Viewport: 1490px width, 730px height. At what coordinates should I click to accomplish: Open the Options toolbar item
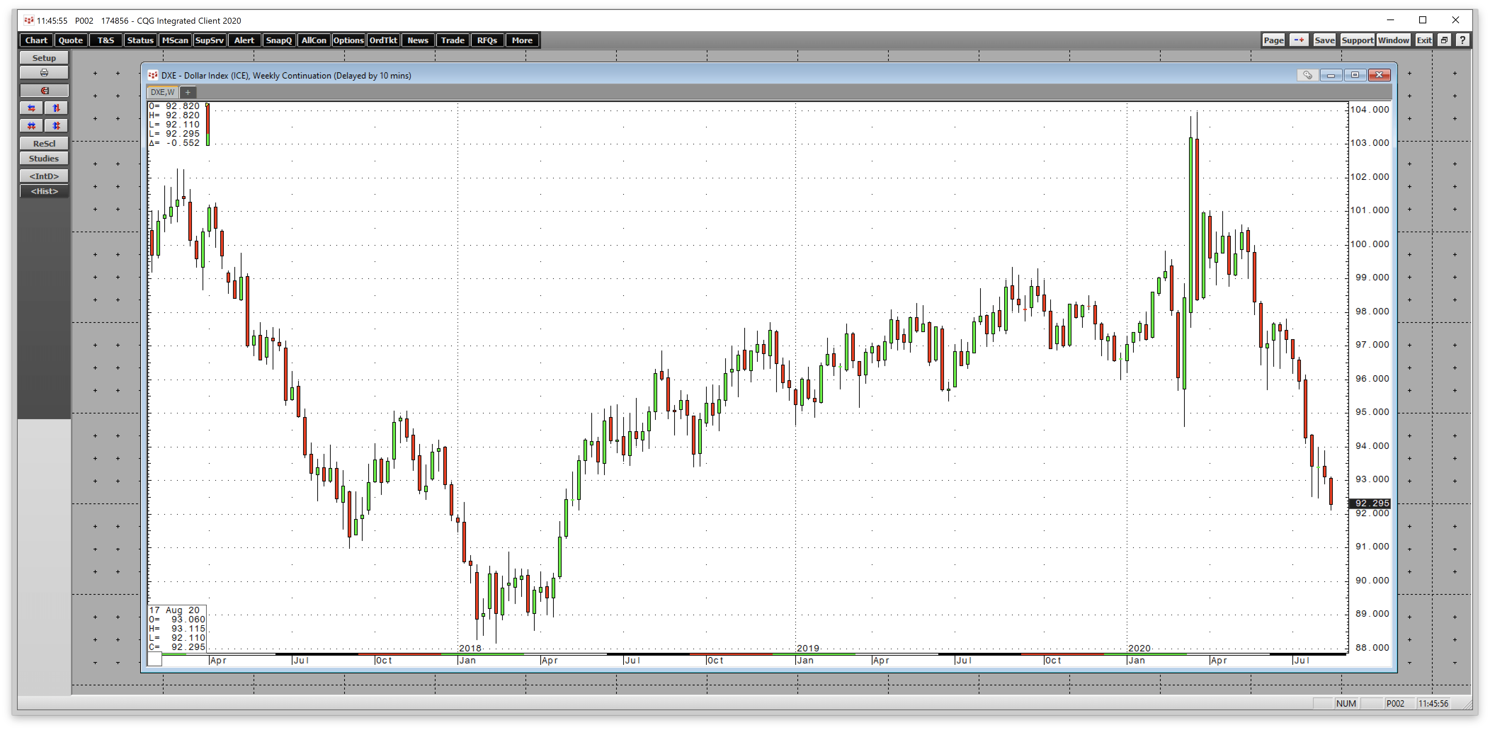click(x=348, y=40)
